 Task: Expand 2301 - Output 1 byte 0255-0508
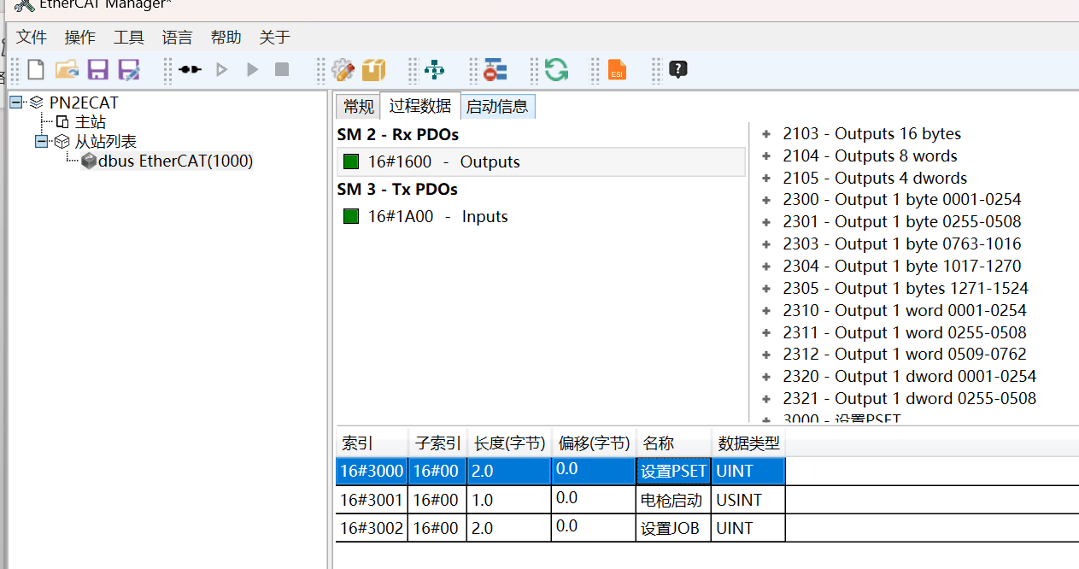pyautogui.click(x=766, y=222)
